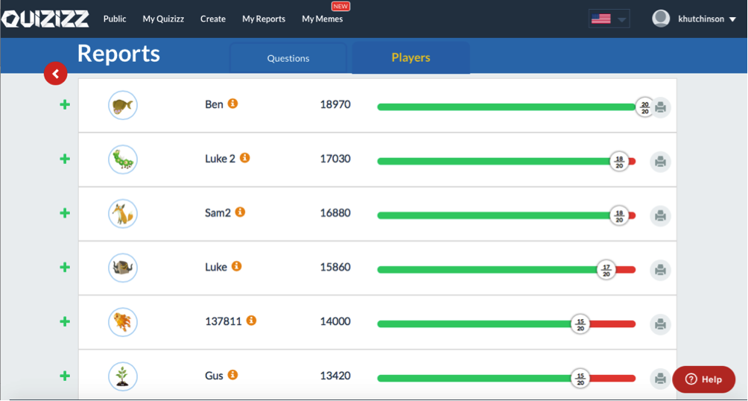Print Gus's report
The width and height of the screenshot is (748, 401).
coord(661,379)
